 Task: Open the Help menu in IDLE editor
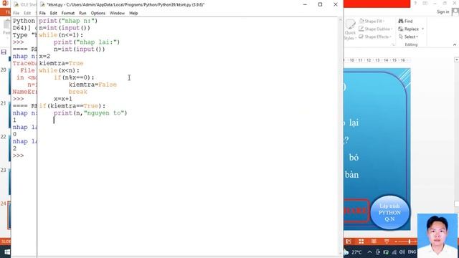click(x=133, y=13)
